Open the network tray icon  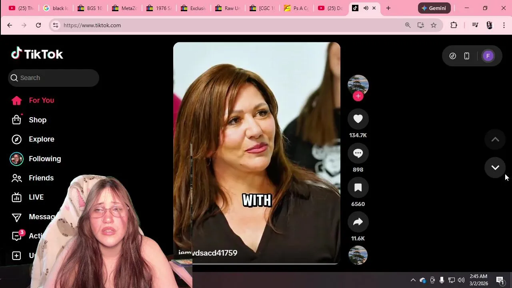click(x=452, y=280)
